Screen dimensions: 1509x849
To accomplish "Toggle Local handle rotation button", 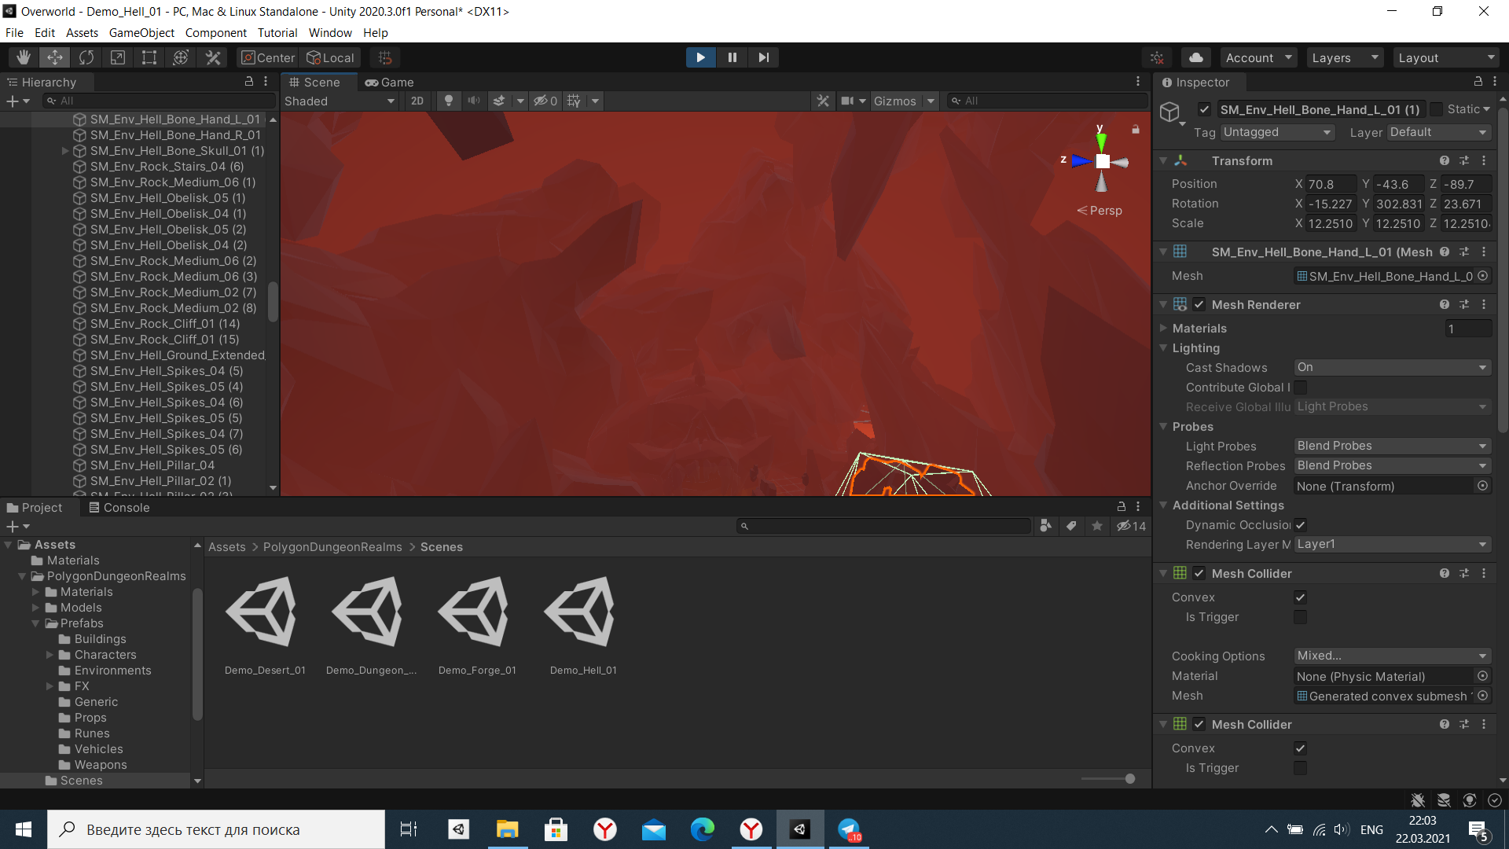I will click(x=330, y=57).
